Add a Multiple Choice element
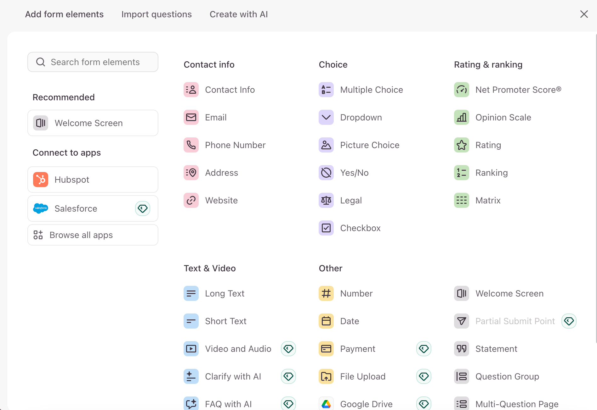Screen dimensions: 597x410 coord(371,90)
